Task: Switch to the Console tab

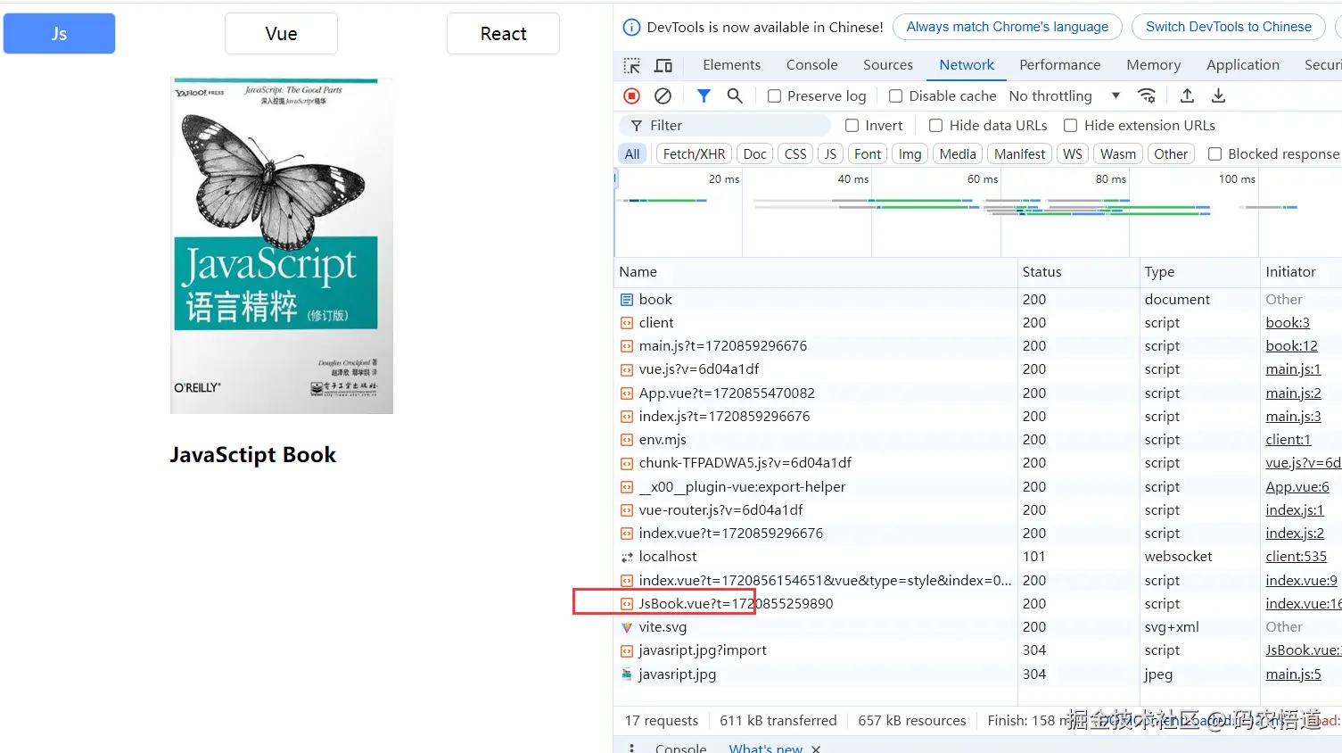Action: (812, 65)
